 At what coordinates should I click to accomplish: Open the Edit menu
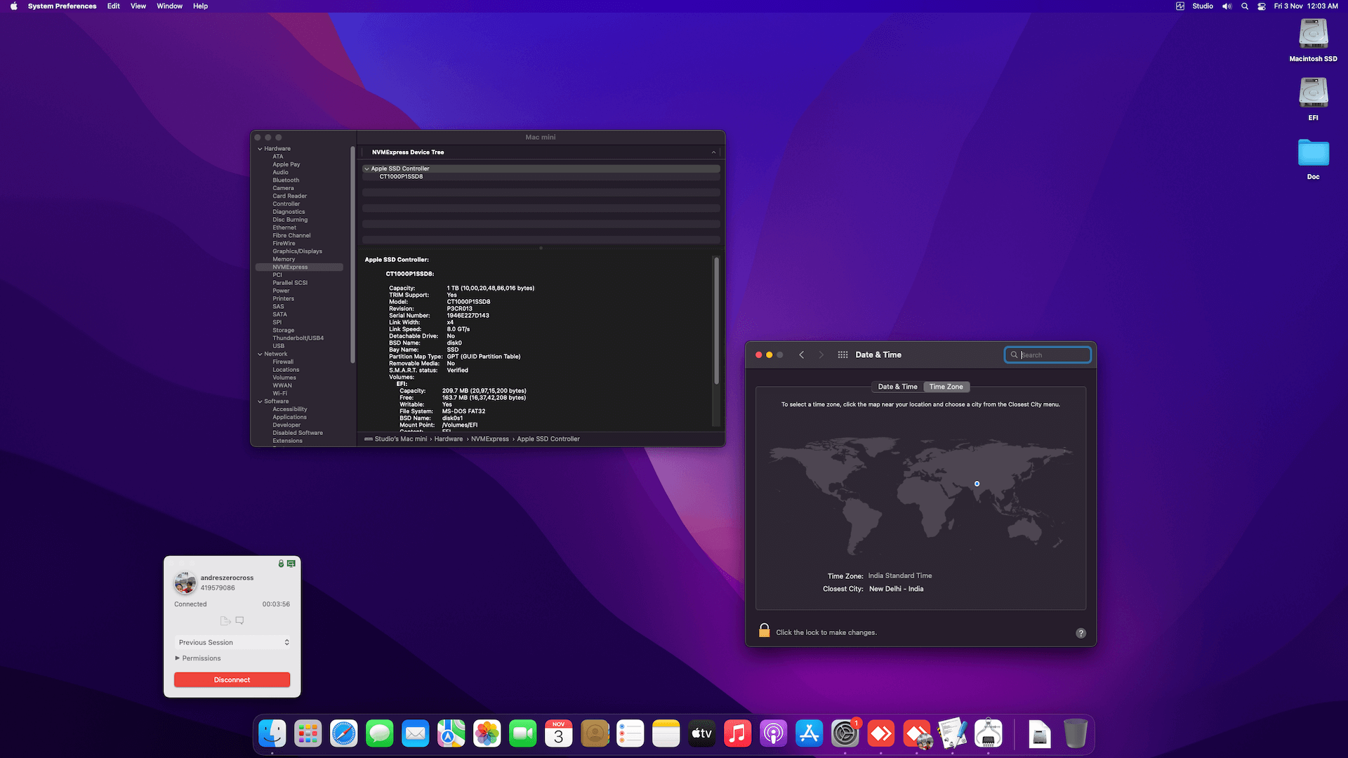(113, 6)
